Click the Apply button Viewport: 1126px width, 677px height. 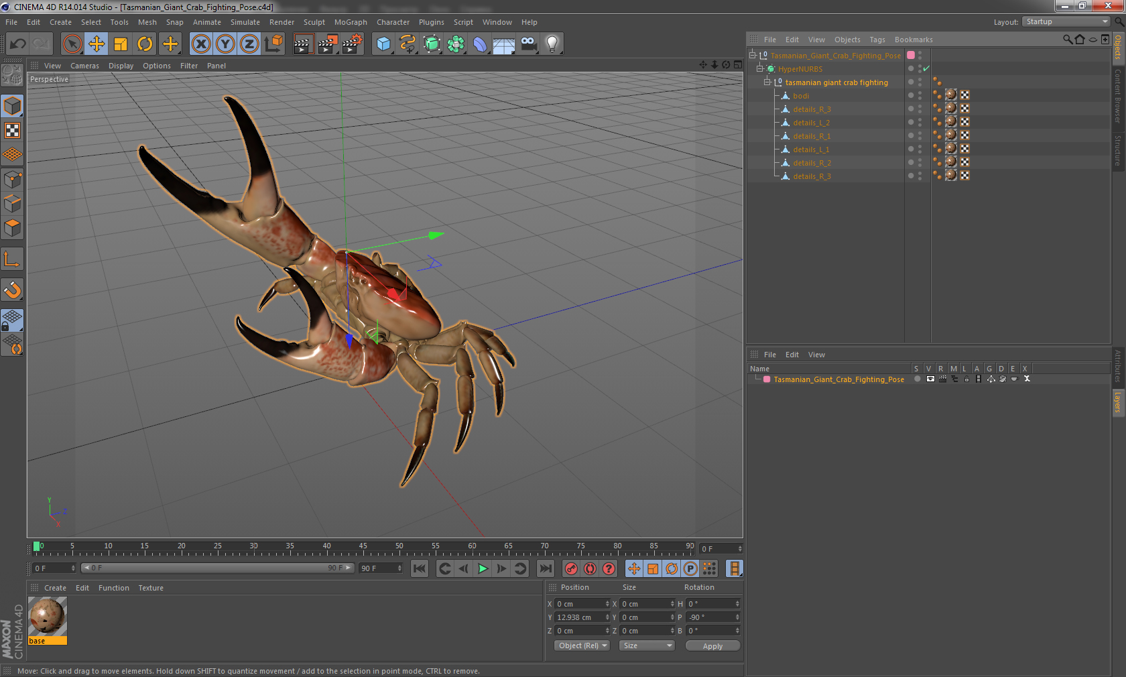click(712, 646)
